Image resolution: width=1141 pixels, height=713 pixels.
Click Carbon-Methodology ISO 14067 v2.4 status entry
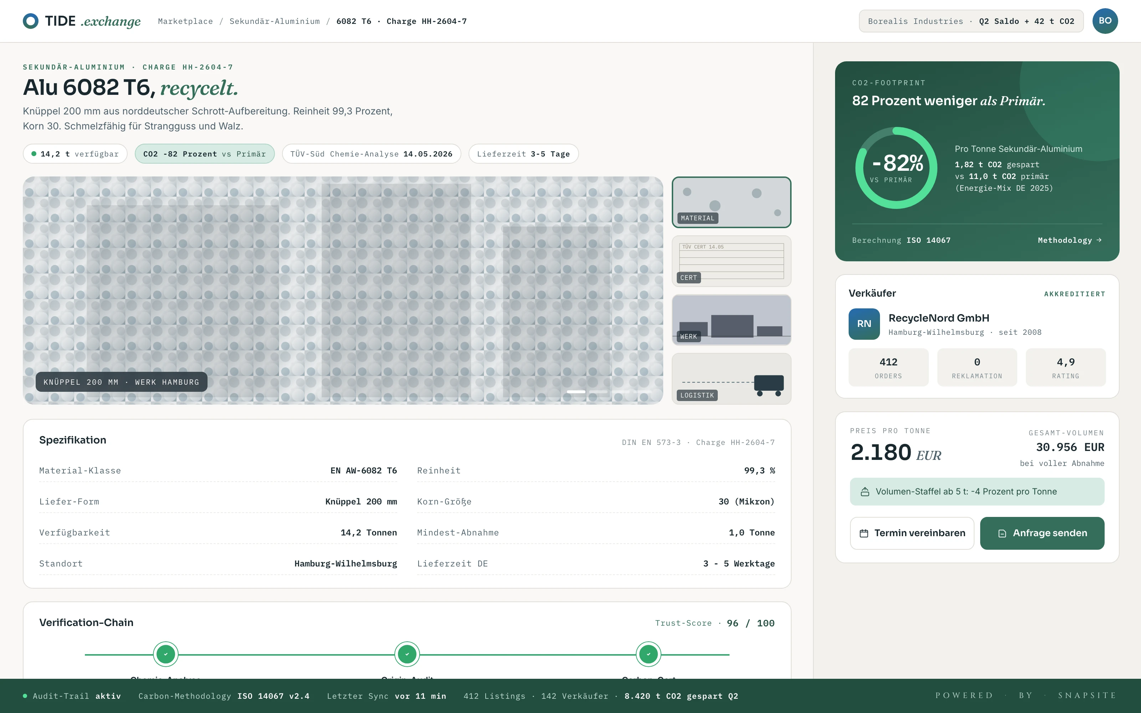pos(224,696)
